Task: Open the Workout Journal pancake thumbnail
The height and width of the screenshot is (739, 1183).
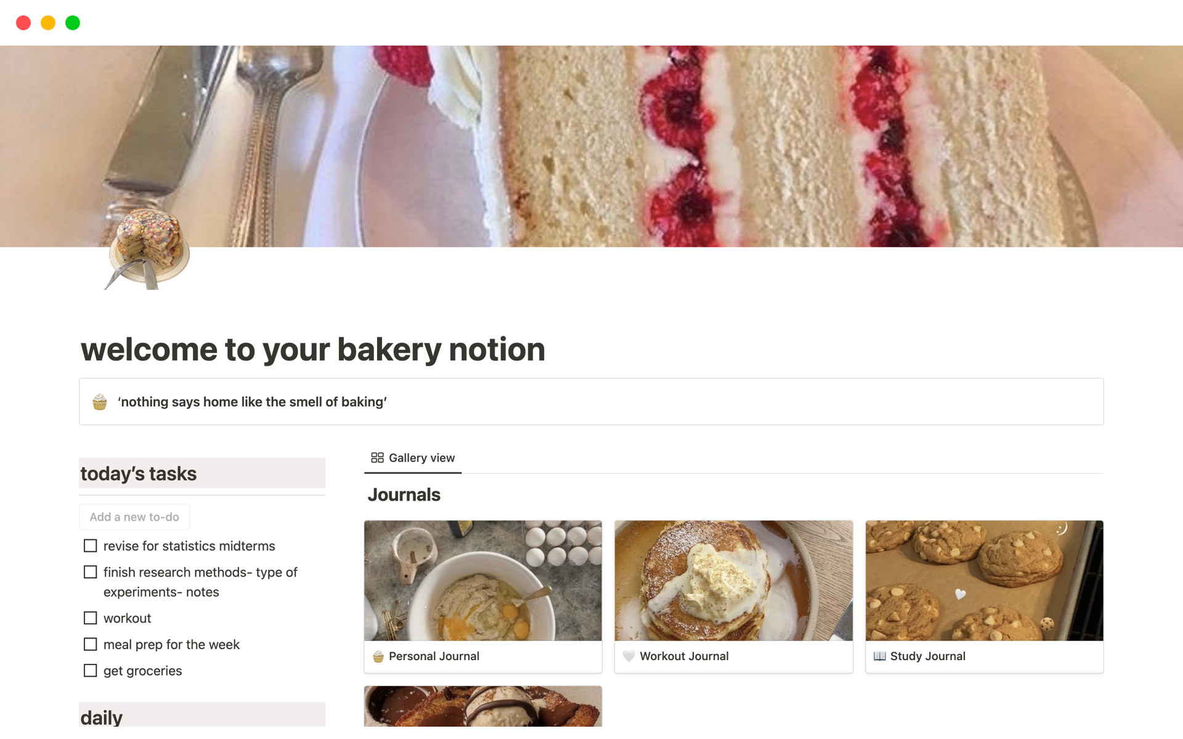Action: click(x=733, y=581)
